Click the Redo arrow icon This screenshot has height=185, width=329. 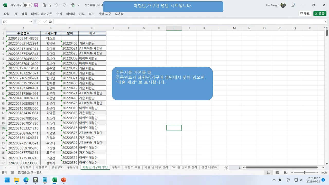(64, 5)
